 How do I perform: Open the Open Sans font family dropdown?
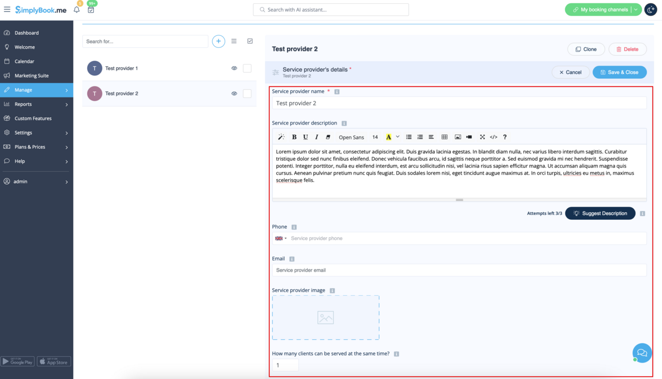pyautogui.click(x=351, y=137)
